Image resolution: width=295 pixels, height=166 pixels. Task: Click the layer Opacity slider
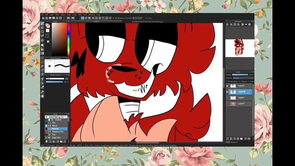240,75
